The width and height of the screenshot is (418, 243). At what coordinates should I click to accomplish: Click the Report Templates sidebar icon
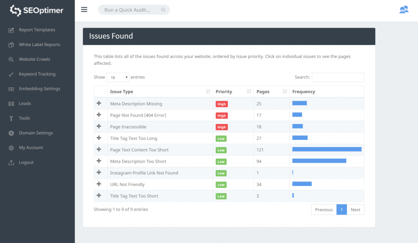pyautogui.click(x=11, y=30)
